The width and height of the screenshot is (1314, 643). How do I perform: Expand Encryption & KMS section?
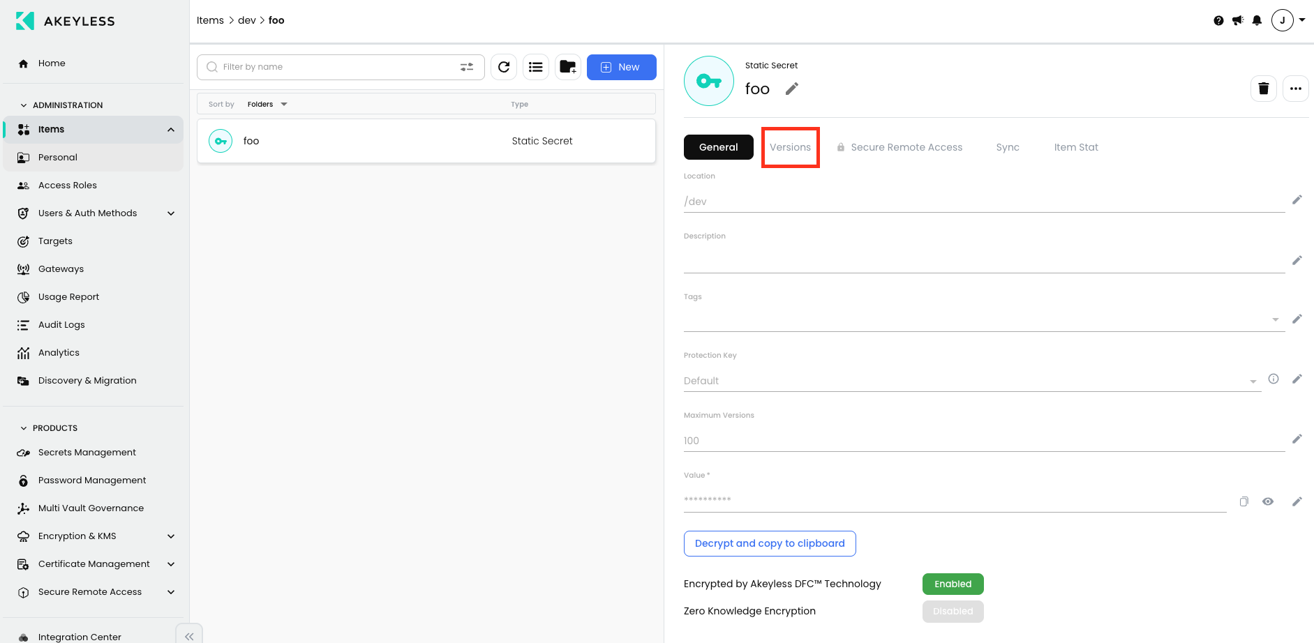pyautogui.click(x=171, y=536)
